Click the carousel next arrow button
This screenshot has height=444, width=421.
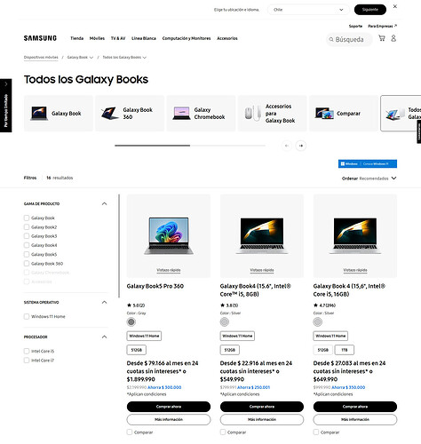pyautogui.click(x=301, y=146)
